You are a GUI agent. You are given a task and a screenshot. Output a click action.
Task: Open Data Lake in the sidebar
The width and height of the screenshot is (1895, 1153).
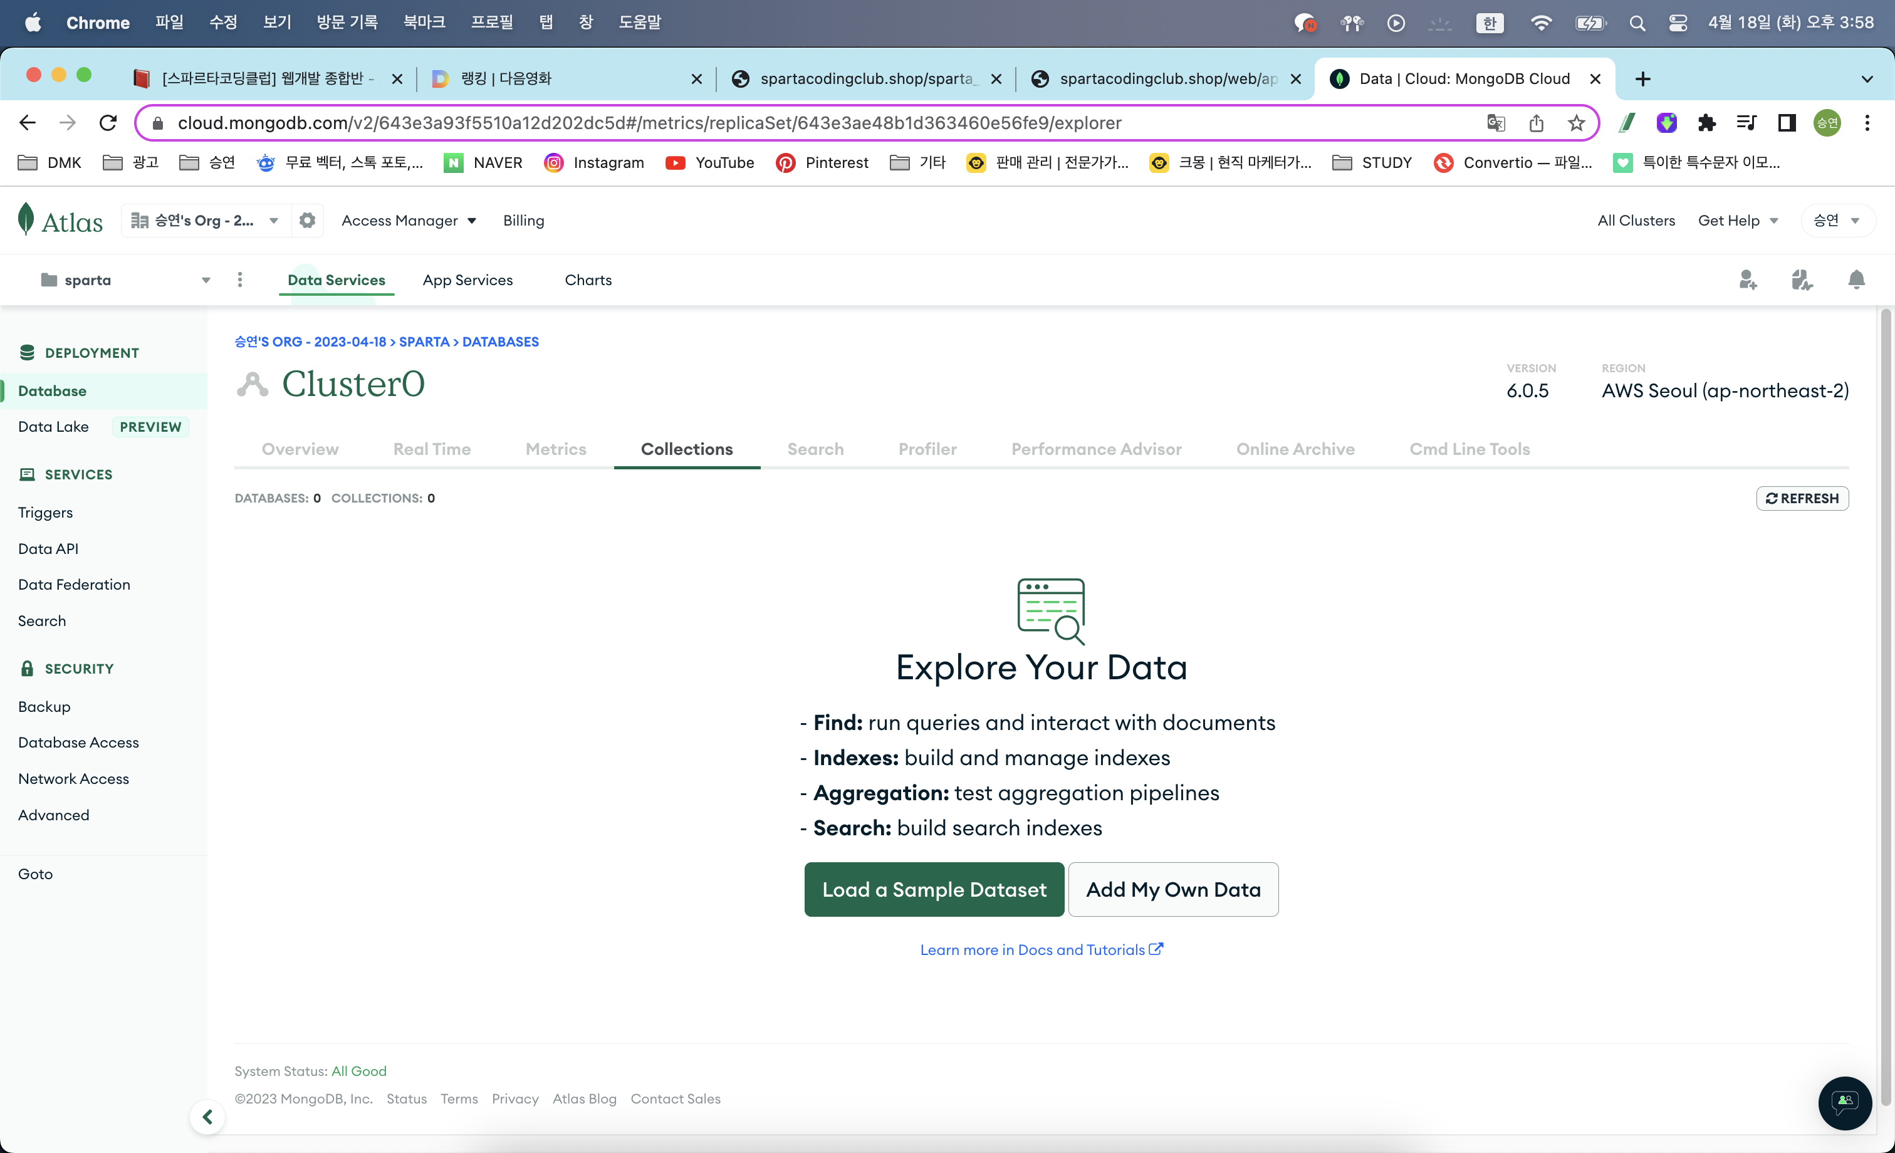(53, 427)
